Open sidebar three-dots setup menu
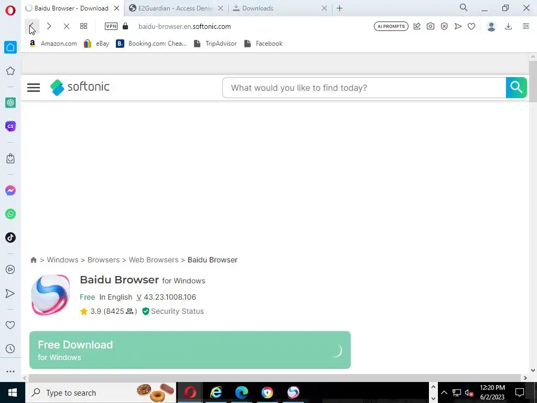Viewport: 537px width, 403px height. pyautogui.click(x=10, y=372)
